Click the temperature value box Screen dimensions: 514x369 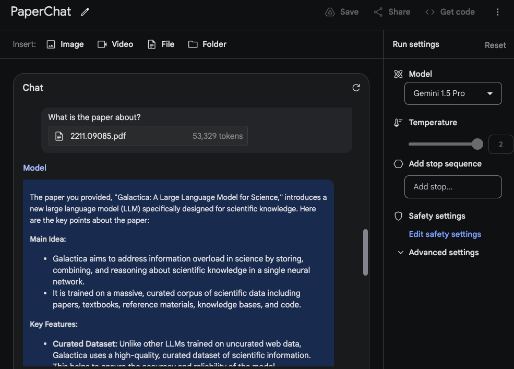(500, 144)
